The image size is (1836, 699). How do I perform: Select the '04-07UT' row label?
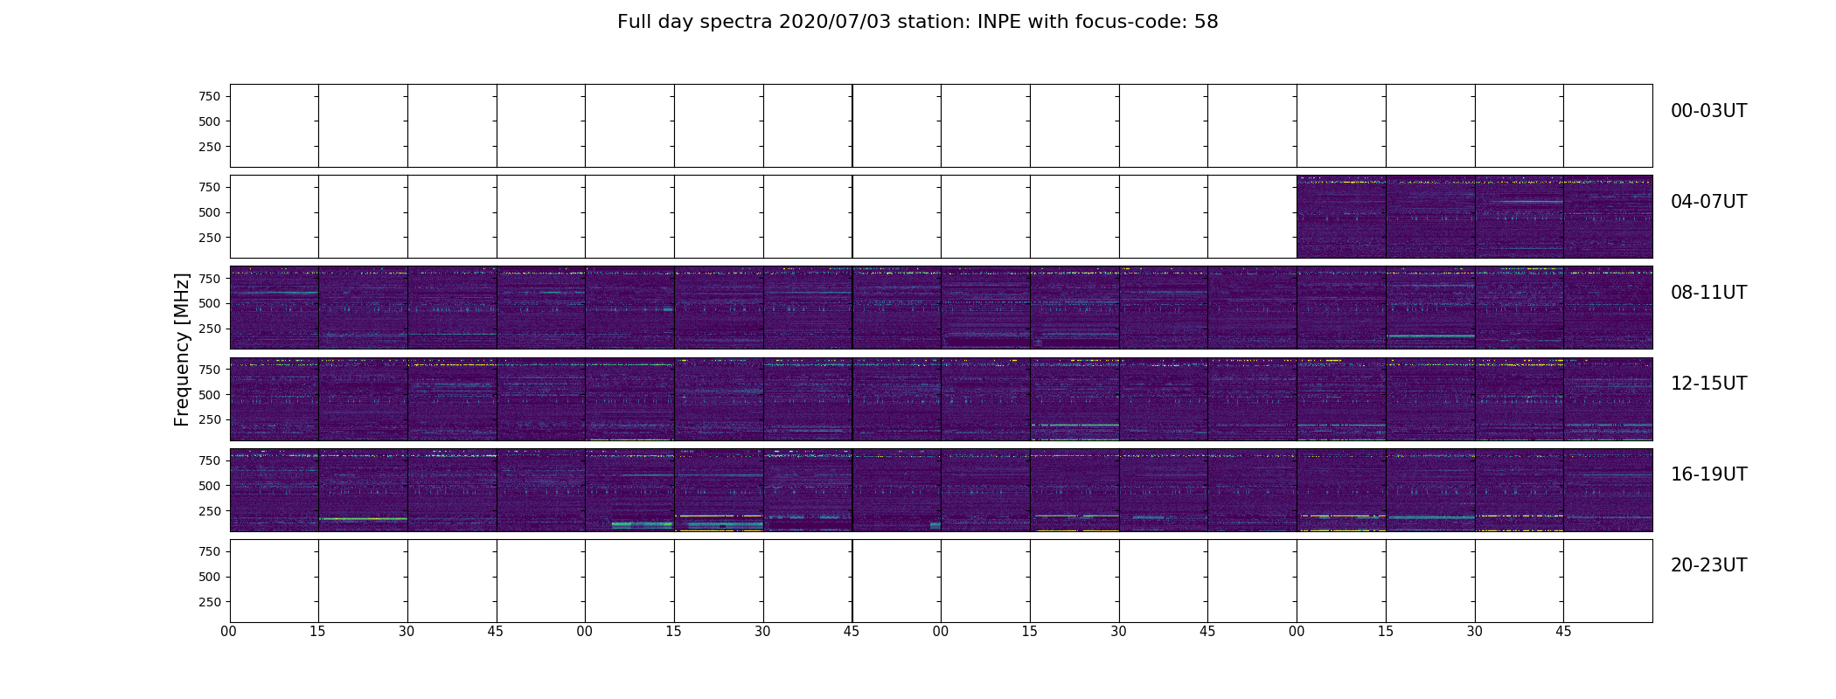click(1708, 202)
